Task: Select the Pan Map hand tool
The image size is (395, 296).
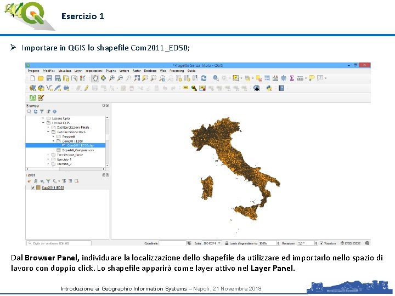Action: pos(95,78)
